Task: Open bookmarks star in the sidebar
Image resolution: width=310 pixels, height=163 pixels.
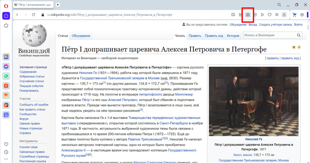Action: tap(6, 25)
